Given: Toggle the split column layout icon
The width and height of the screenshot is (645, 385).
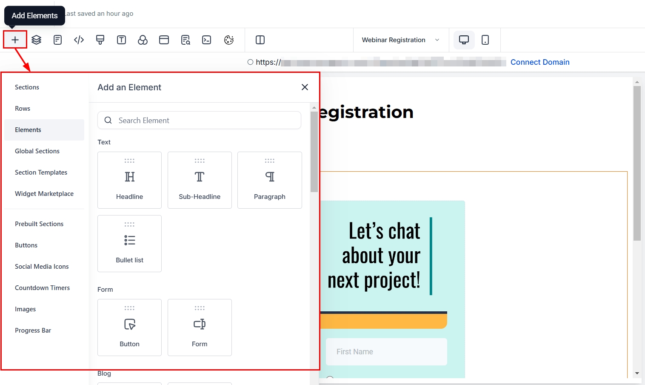Looking at the screenshot, I should pyautogui.click(x=260, y=40).
